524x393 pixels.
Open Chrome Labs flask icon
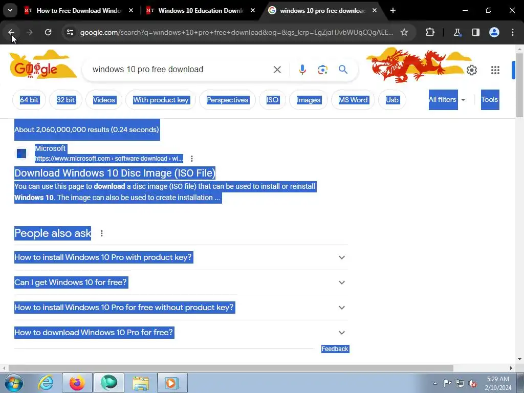457,32
